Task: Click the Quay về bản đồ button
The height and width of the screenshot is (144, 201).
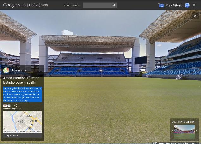Action: click(x=11, y=135)
